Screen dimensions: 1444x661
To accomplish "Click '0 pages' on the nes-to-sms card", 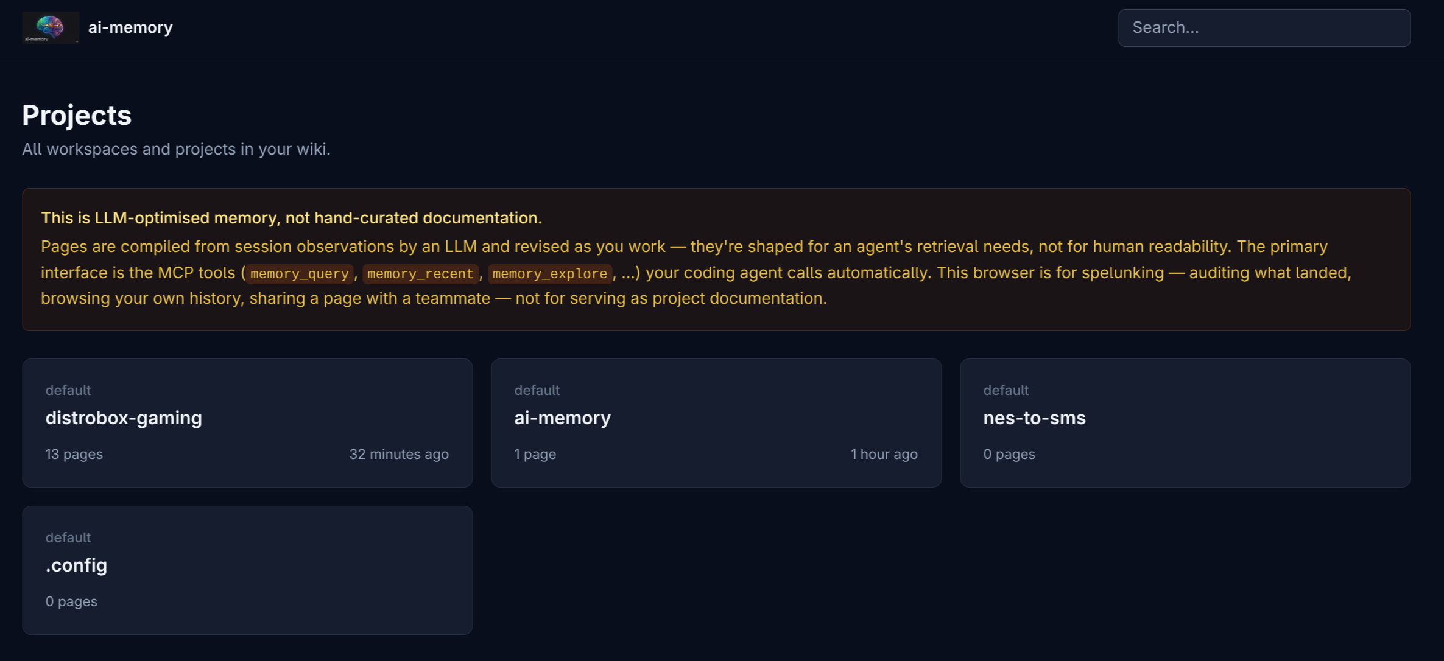I will click(1009, 454).
